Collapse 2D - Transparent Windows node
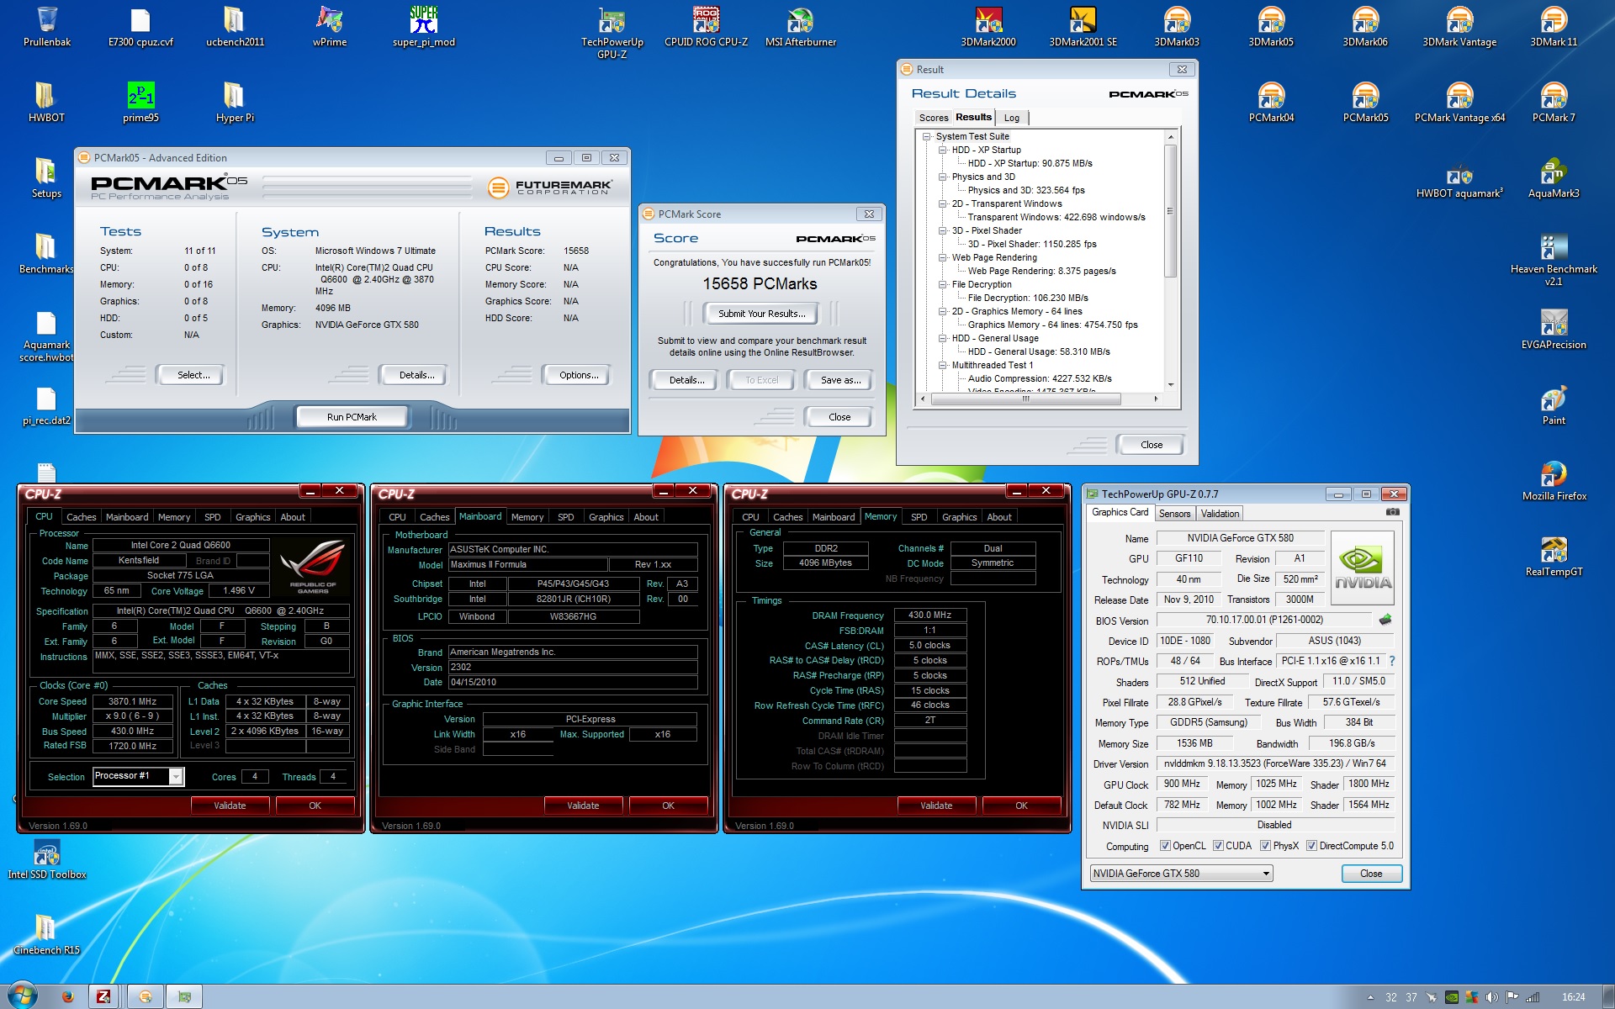The height and width of the screenshot is (1009, 1615). (x=943, y=203)
